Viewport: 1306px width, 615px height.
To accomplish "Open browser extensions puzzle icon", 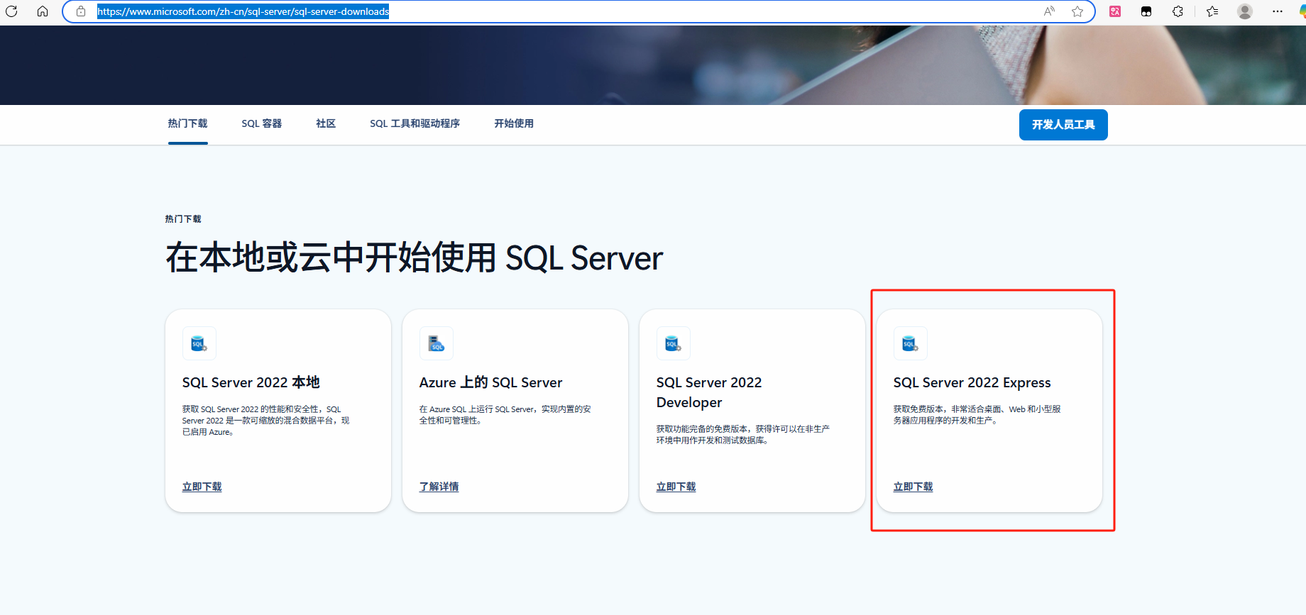I will pyautogui.click(x=1178, y=11).
